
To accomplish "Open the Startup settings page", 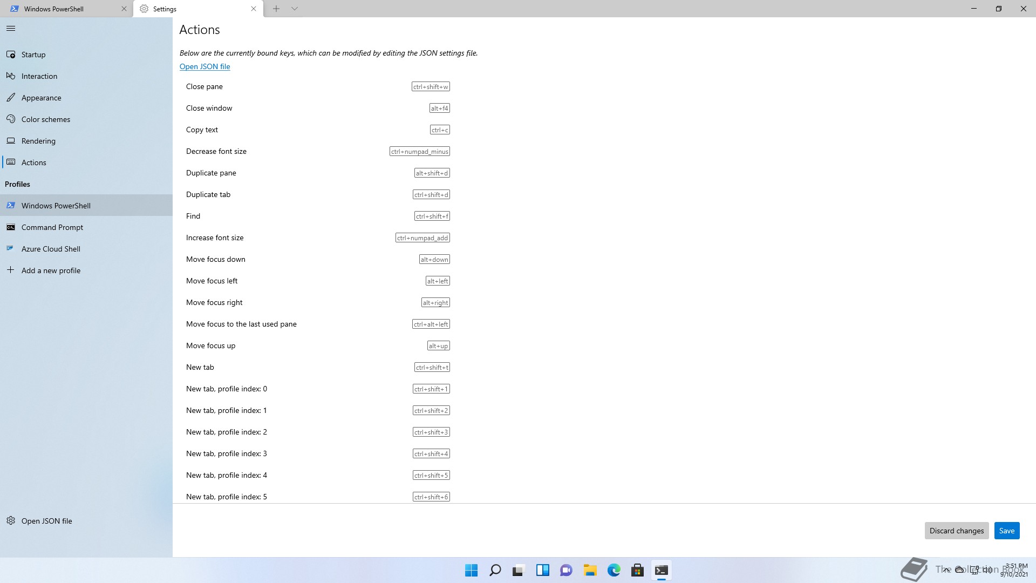I will click(x=33, y=55).
